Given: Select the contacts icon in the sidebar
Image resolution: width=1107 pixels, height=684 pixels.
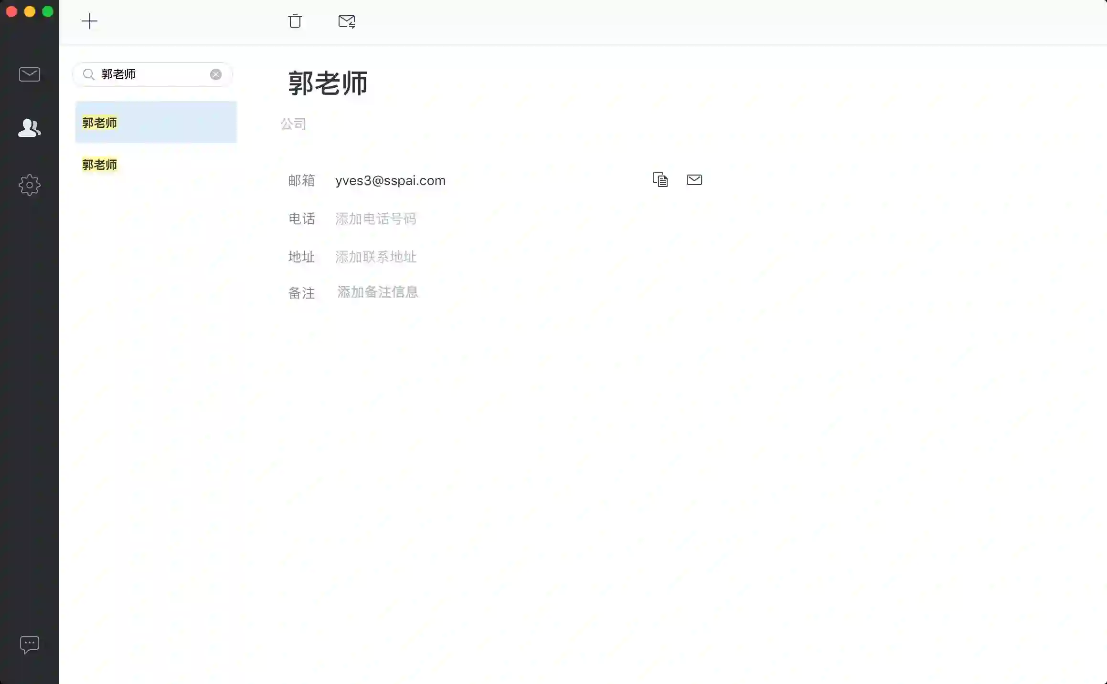Looking at the screenshot, I should pos(30,128).
